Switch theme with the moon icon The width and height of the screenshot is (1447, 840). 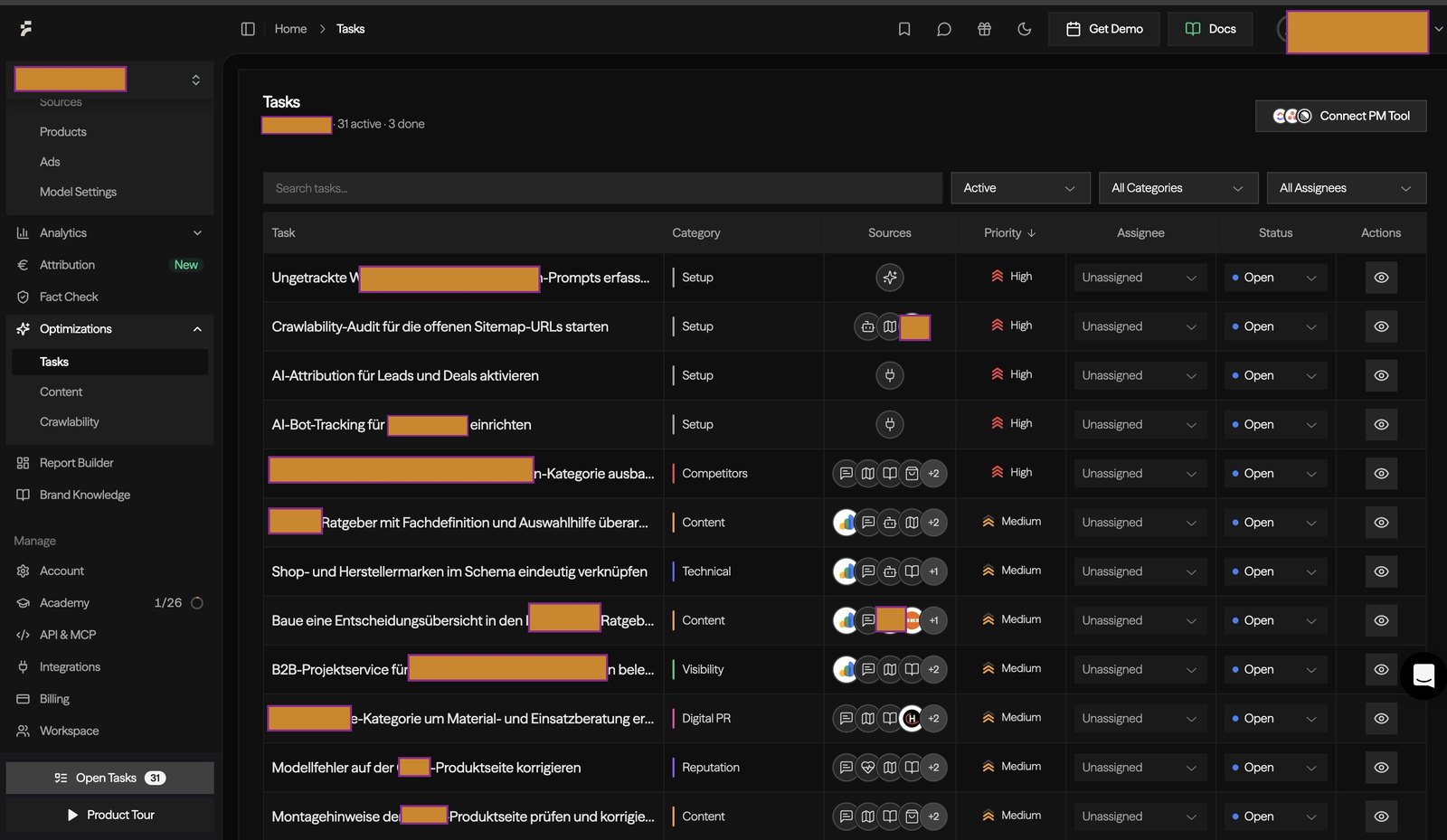pyautogui.click(x=1025, y=29)
